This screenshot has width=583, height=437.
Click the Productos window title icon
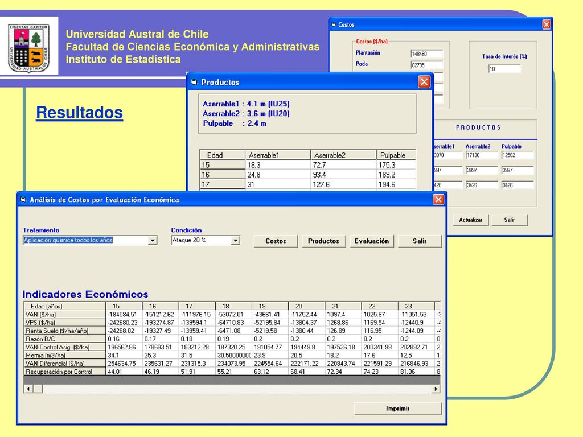(x=194, y=82)
